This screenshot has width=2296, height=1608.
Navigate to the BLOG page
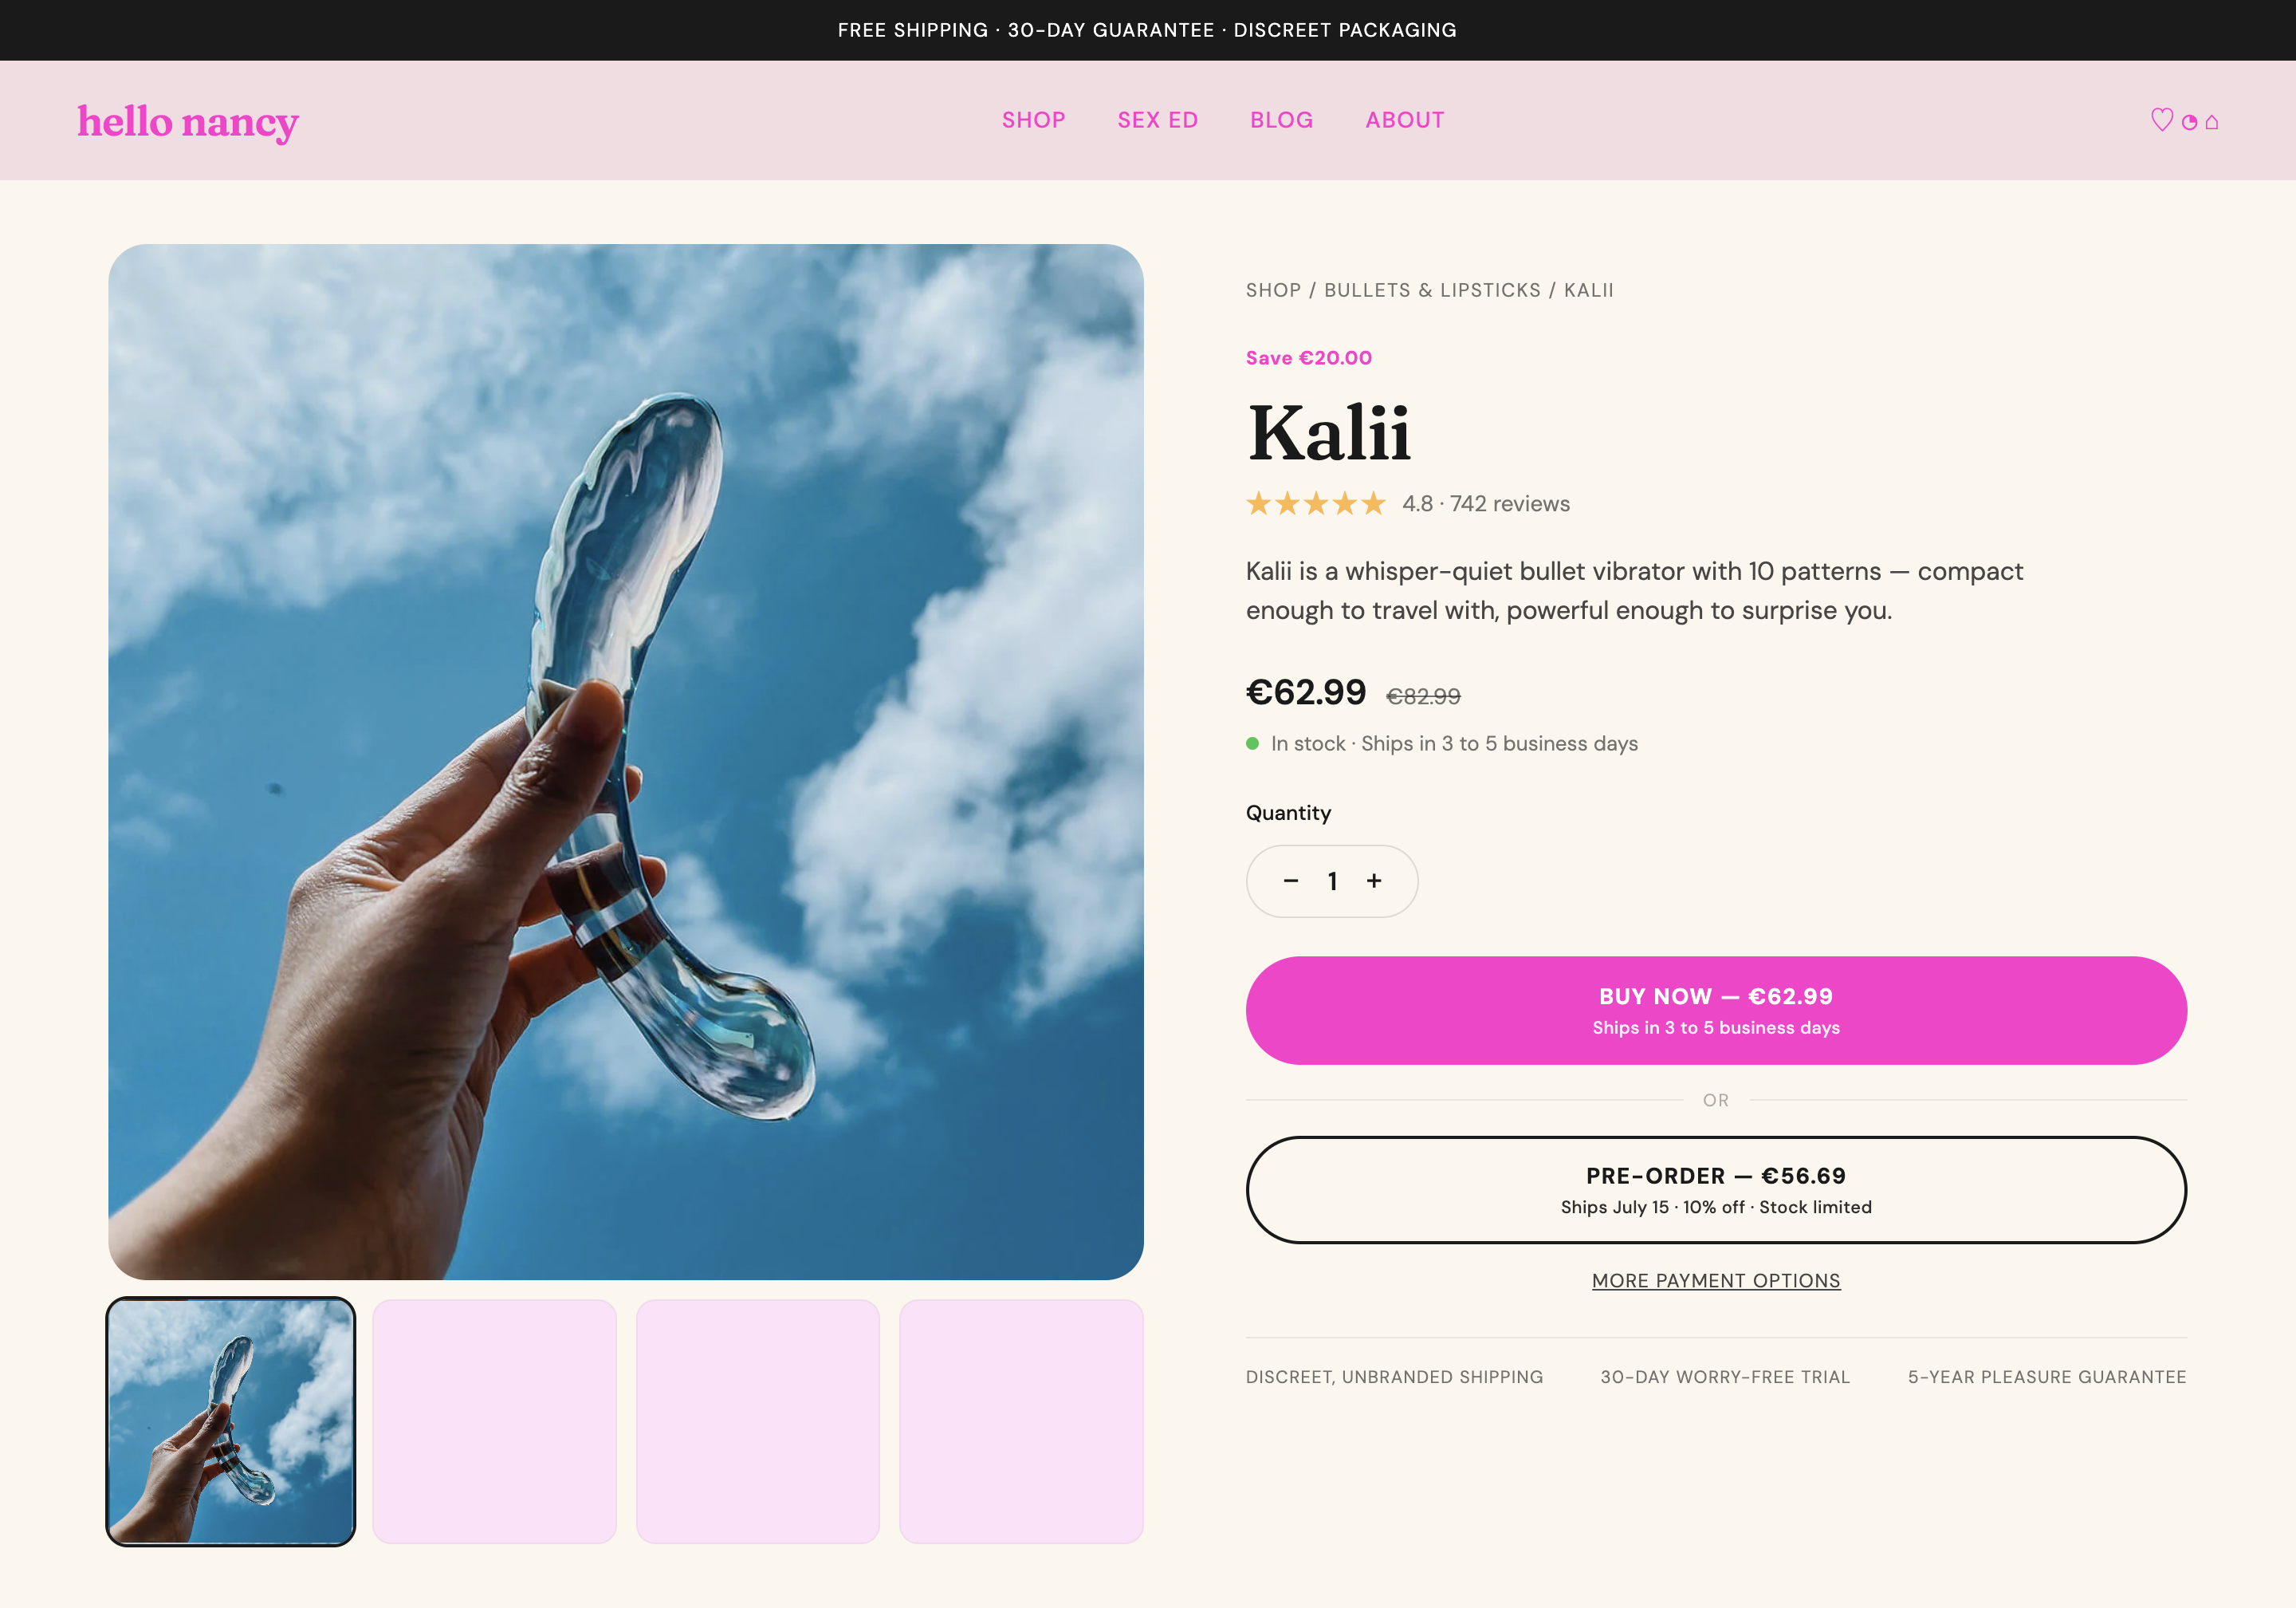pyautogui.click(x=1282, y=120)
